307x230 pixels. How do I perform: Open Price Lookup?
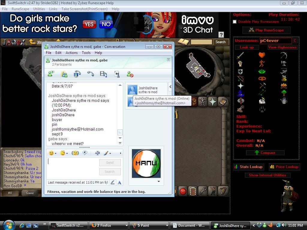(284, 167)
